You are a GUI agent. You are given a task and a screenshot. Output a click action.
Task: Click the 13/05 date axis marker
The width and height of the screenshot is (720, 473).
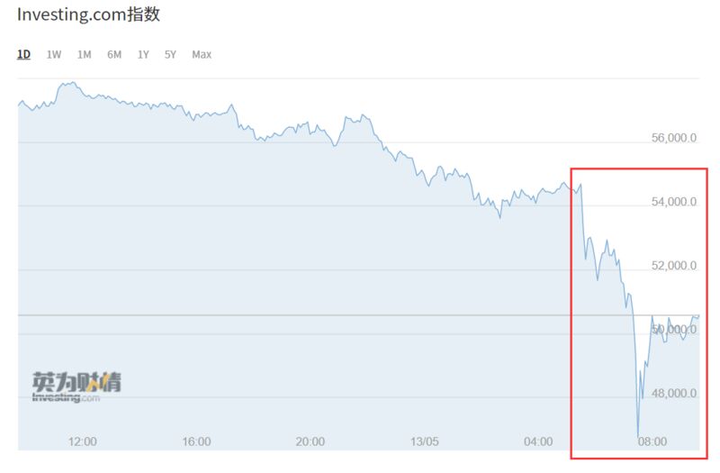click(x=424, y=441)
